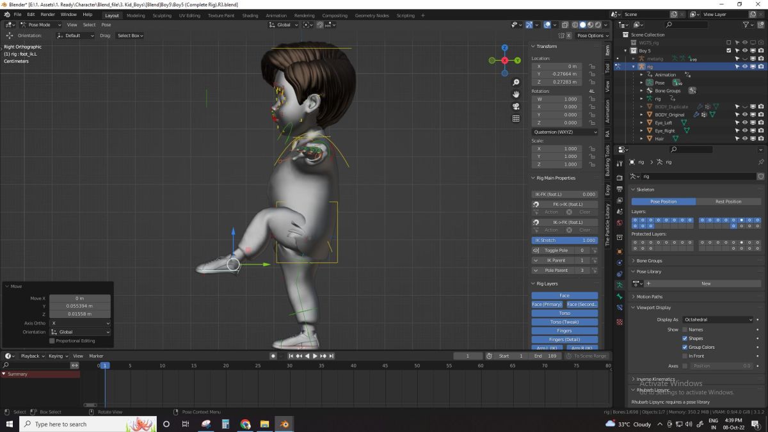Image resolution: width=768 pixels, height=432 pixels.
Task: Open the Display As Octahedral dropdown
Action: [x=718, y=319]
